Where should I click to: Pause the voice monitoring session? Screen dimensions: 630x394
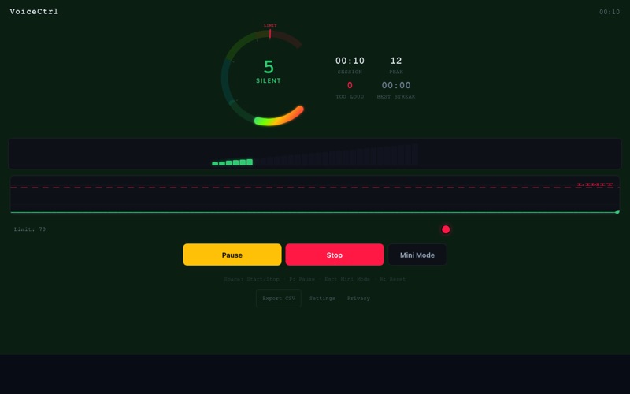tap(232, 255)
